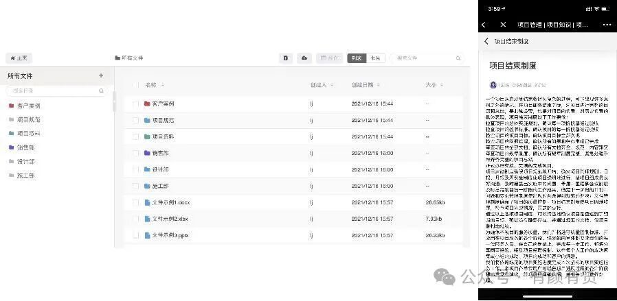Click the red 客户案例 folder icon in file list
The image size is (617, 301).
tap(147, 104)
